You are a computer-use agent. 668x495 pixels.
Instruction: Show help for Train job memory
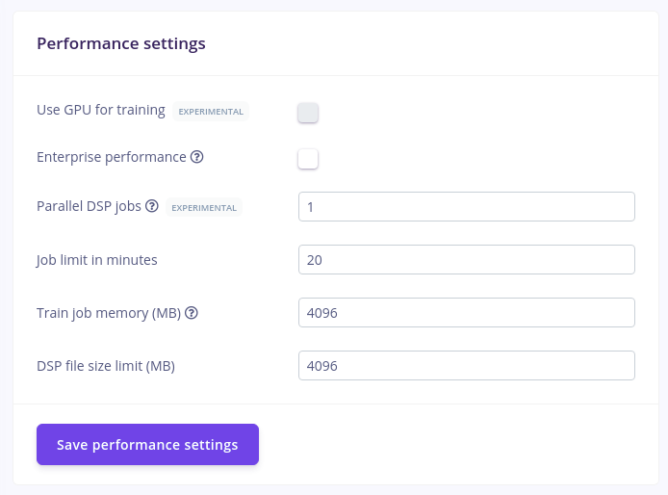click(x=192, y=313)
